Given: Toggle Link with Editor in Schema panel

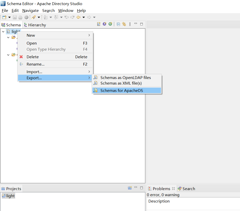Looking at the screenshot, I should coord(124,24).
